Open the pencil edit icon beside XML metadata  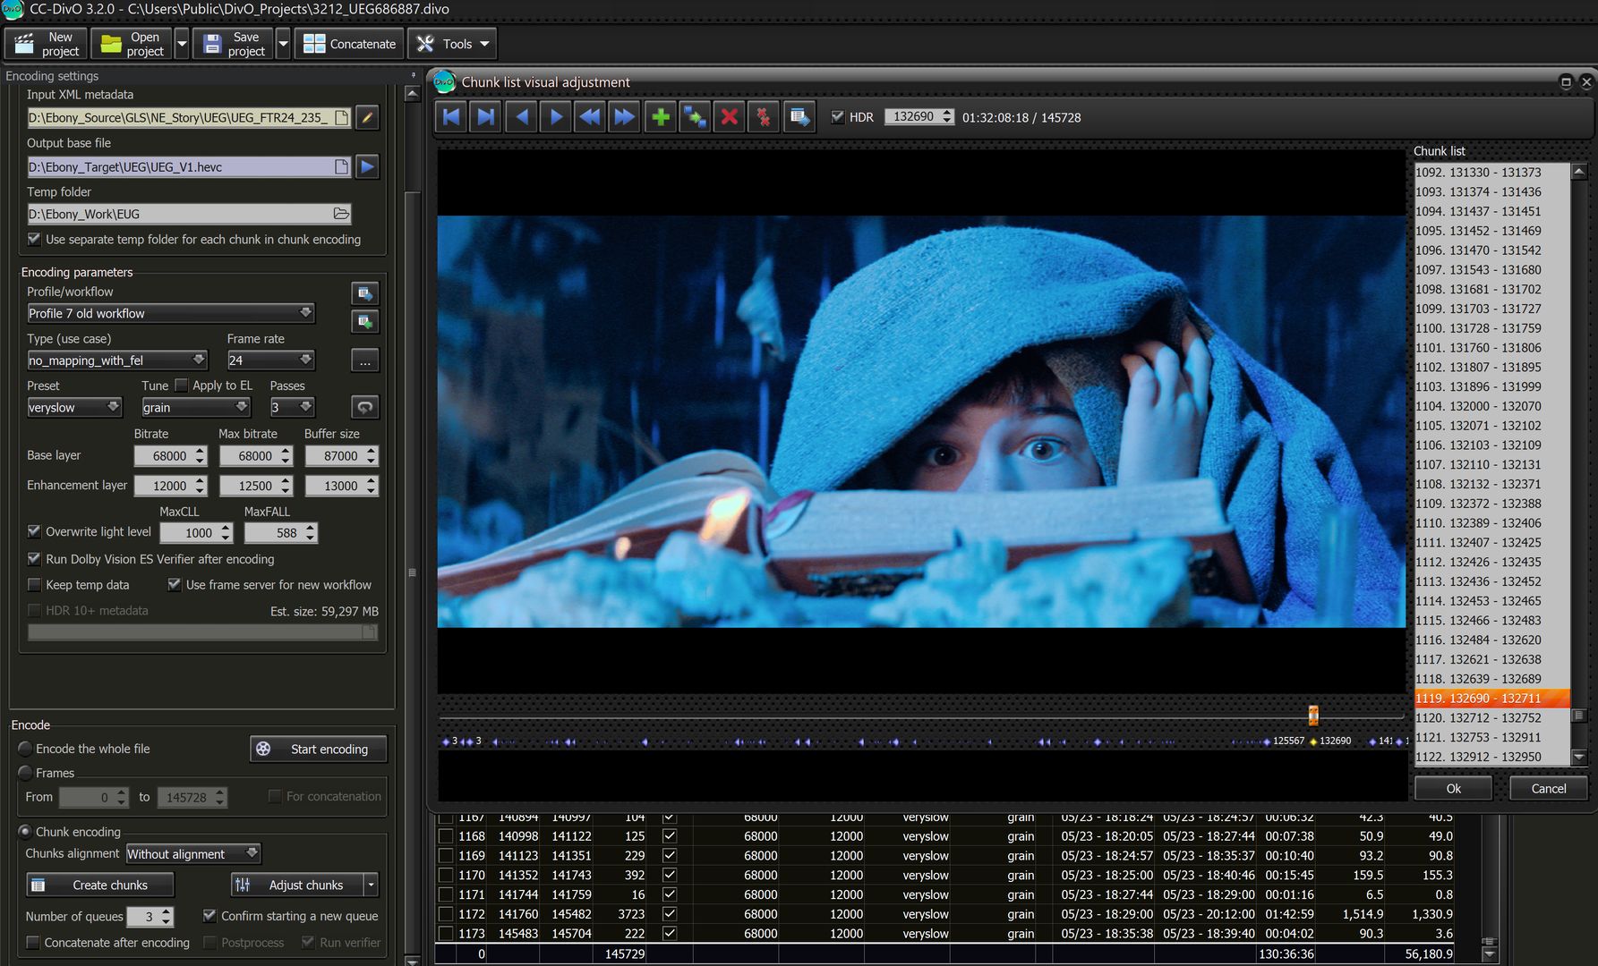pos(367,117)
